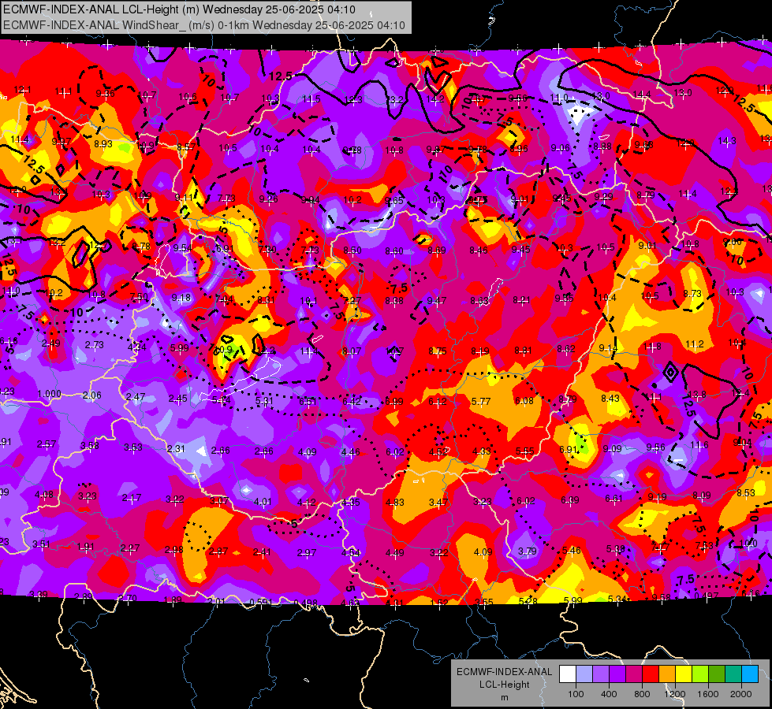Click the legend tick label 1600

[x=708, y=694]
